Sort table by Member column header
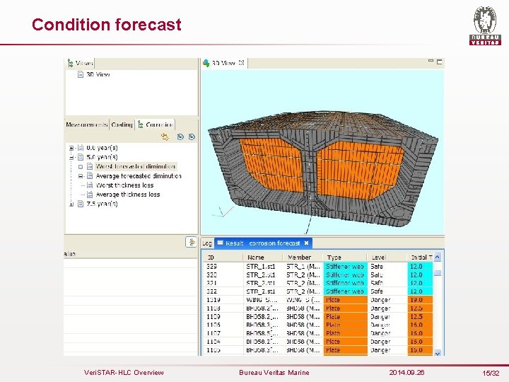The image size is (509, 382). tap(303, 257)
